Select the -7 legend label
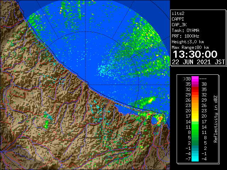 [x=188, y=159]
